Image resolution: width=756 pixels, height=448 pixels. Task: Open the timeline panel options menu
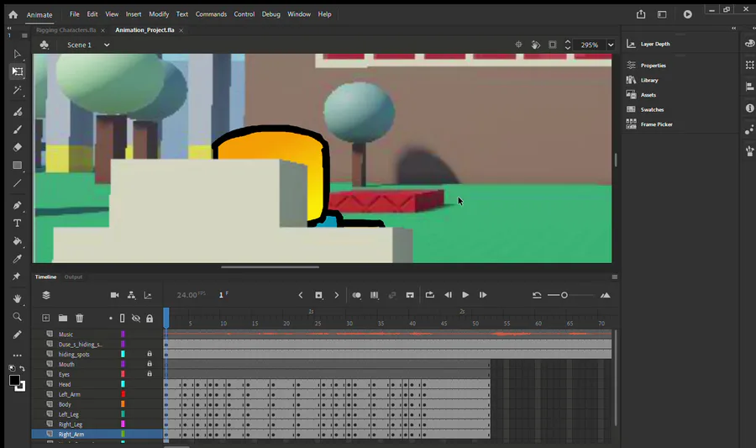coord(614,277)
